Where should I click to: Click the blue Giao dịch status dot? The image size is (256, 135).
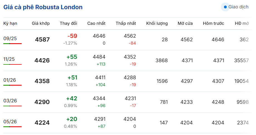tap(225, 7)
